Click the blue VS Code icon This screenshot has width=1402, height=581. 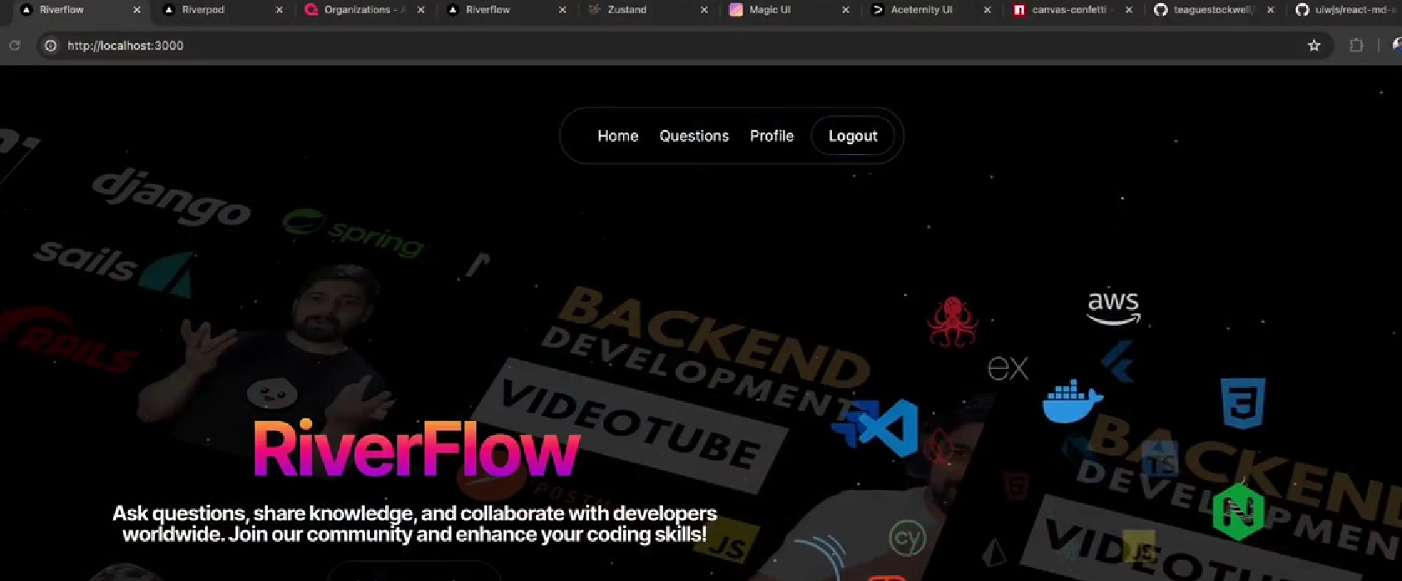pyautogui.click(x=890, y=427)
